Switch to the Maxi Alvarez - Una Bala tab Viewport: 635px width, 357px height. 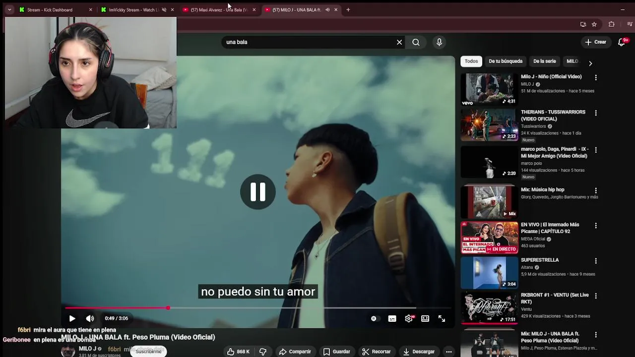(218, 9)
